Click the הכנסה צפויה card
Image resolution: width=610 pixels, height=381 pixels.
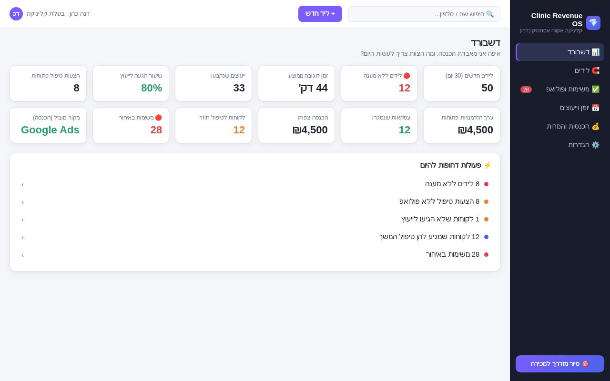pyautogui.click(x=296, y=125)
